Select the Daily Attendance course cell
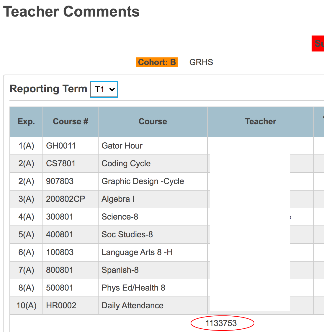This screenshot has height=332, width=324. click(153, 306)
